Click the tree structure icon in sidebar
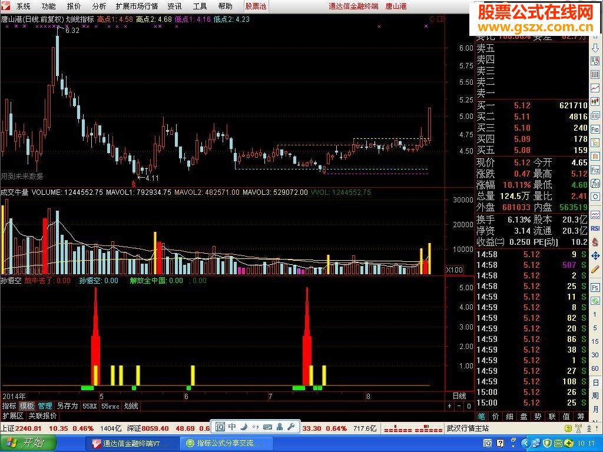Viewport: 603px width, 452px height. [595, 142]
